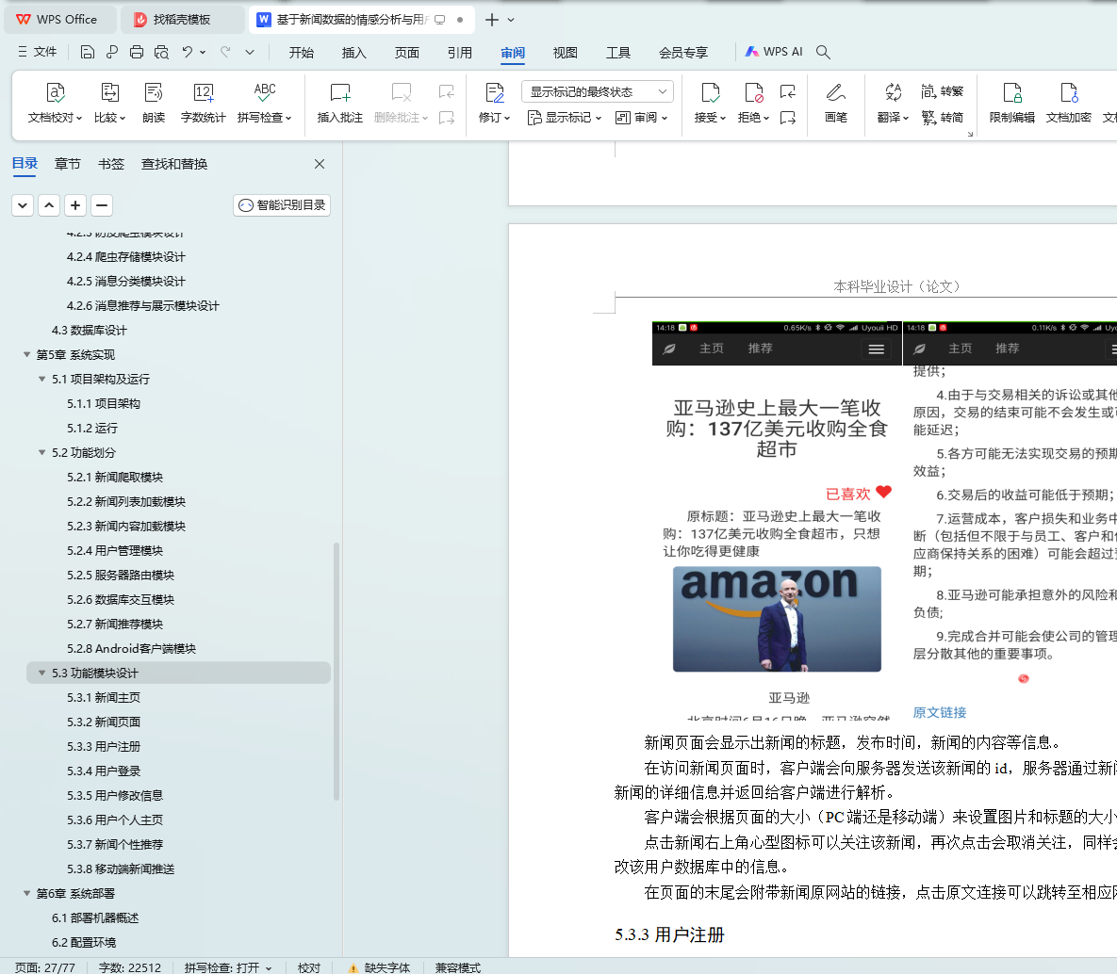Click the 翻译 translate icon
This screenshot has width=1117, height=974.
pyautogui.click(x=893, y=104)
